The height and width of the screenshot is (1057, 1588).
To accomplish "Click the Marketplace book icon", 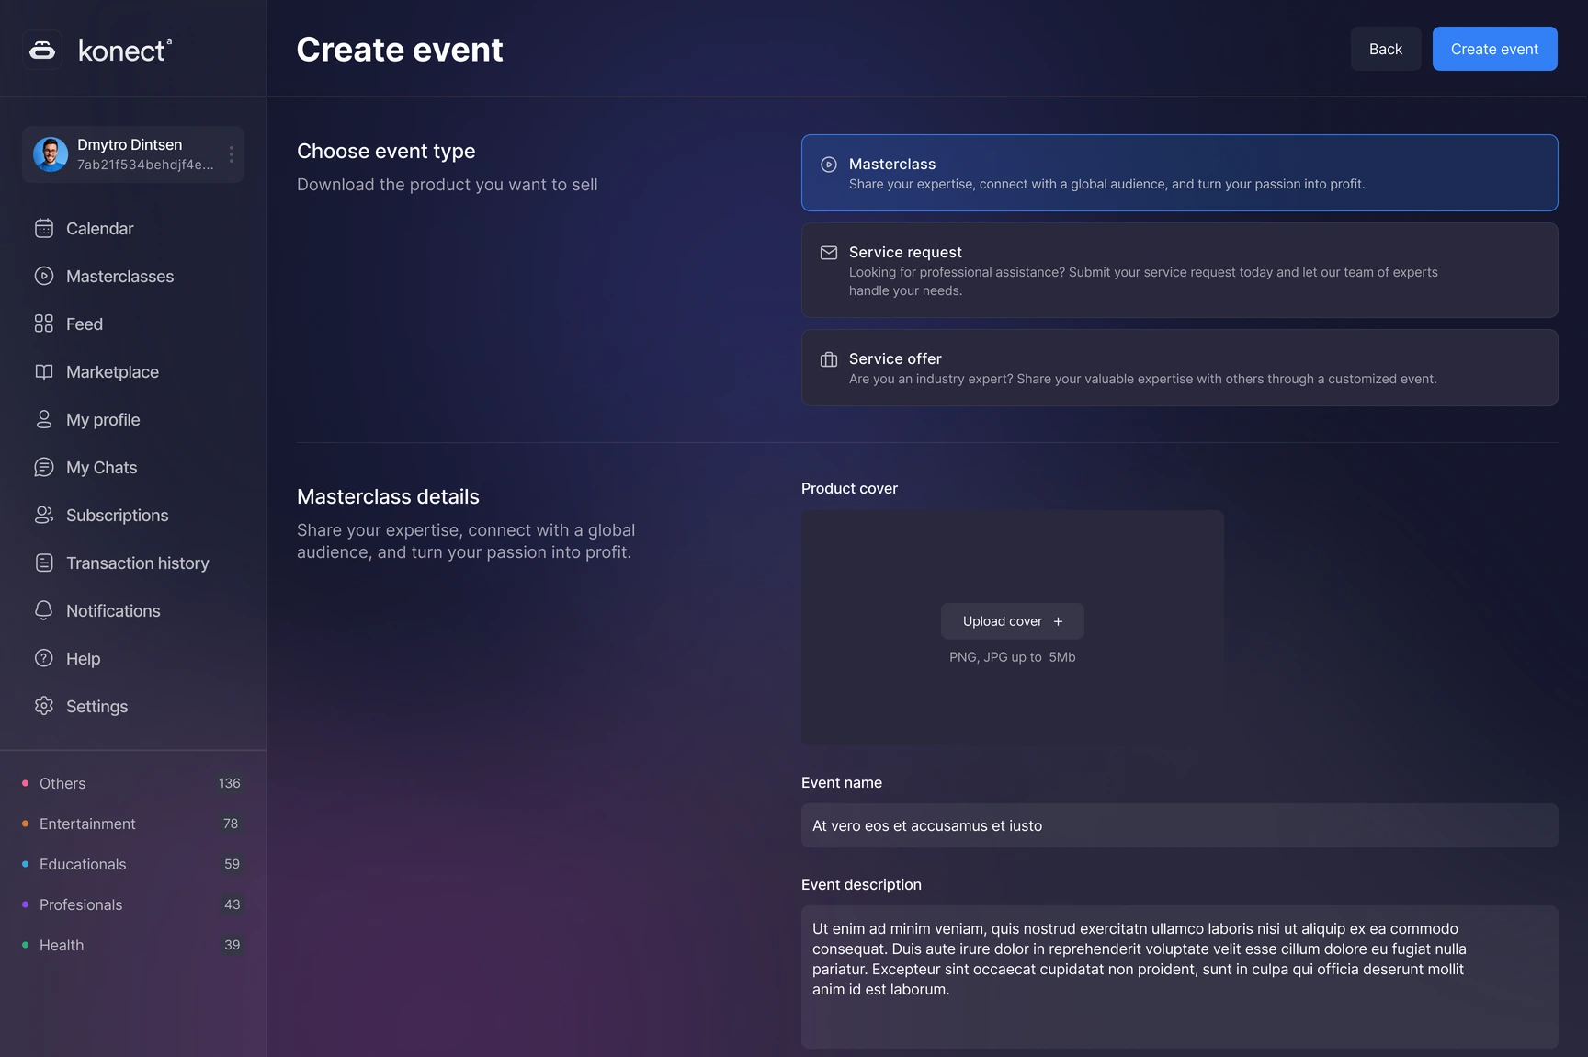I will tap(44, 371).
